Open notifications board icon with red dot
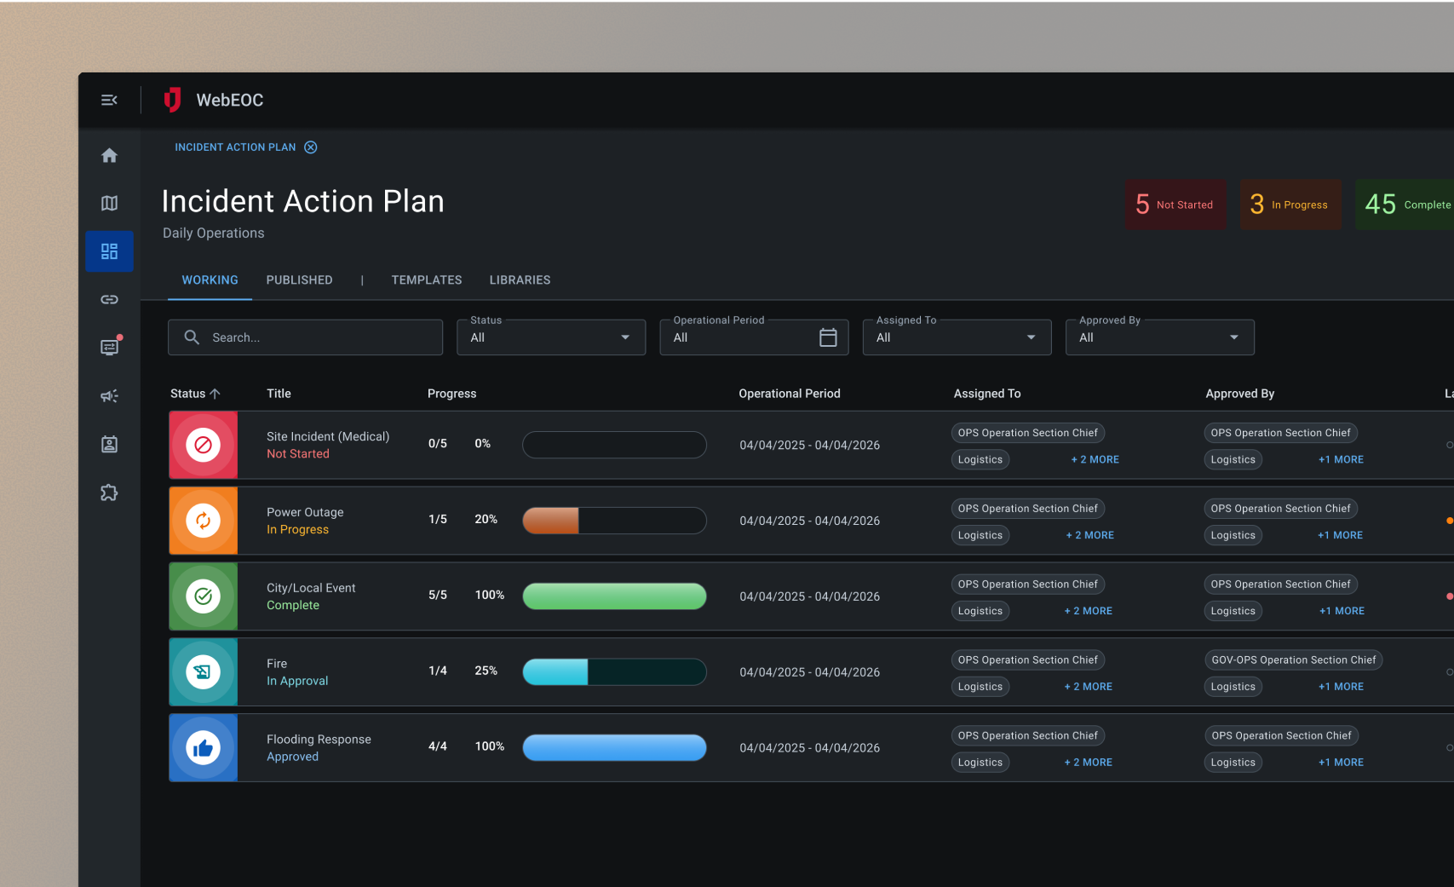This screenshot has height=887, width=1454. (110, 347)
